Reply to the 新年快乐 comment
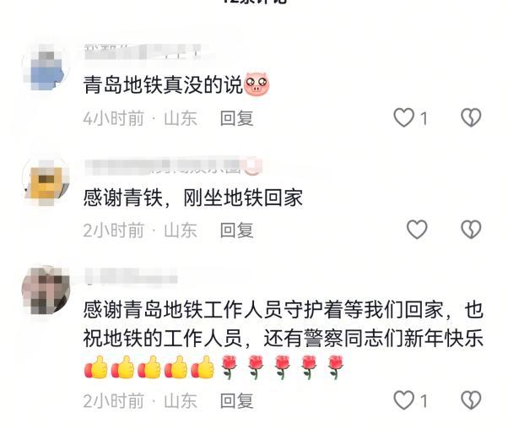The image size is (508, 429). pyautogui.click(x=236, y=401)
